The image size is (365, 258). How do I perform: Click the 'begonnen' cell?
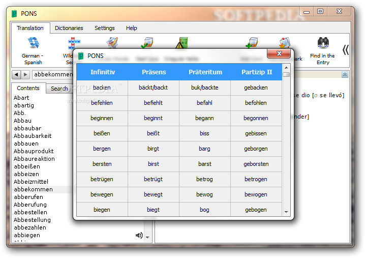click(x=256, y=118)
